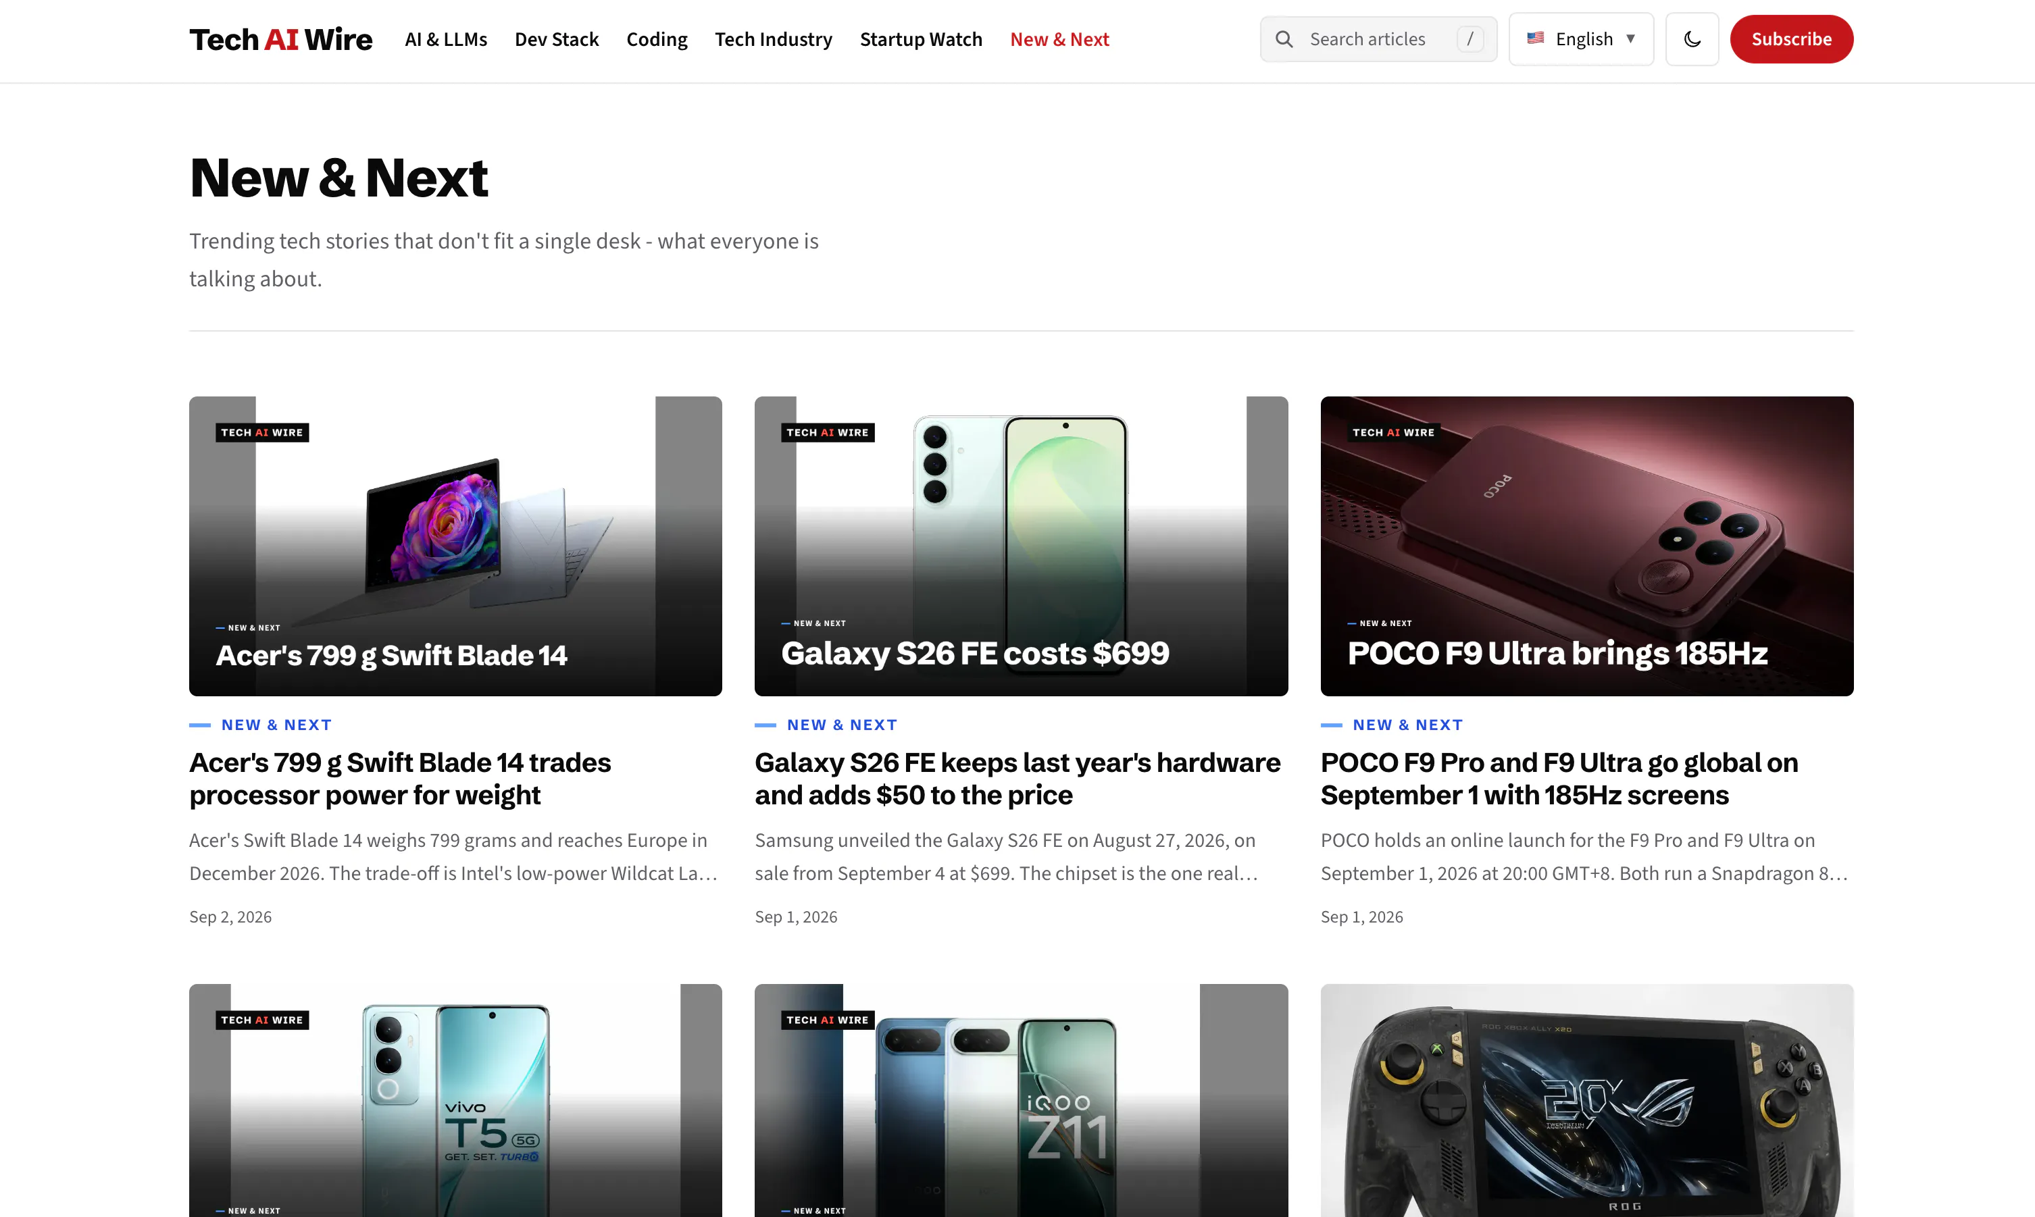Open headline 'POCO F9 Pro and F9 Ultra go global'

click(x=1559, y=779)
